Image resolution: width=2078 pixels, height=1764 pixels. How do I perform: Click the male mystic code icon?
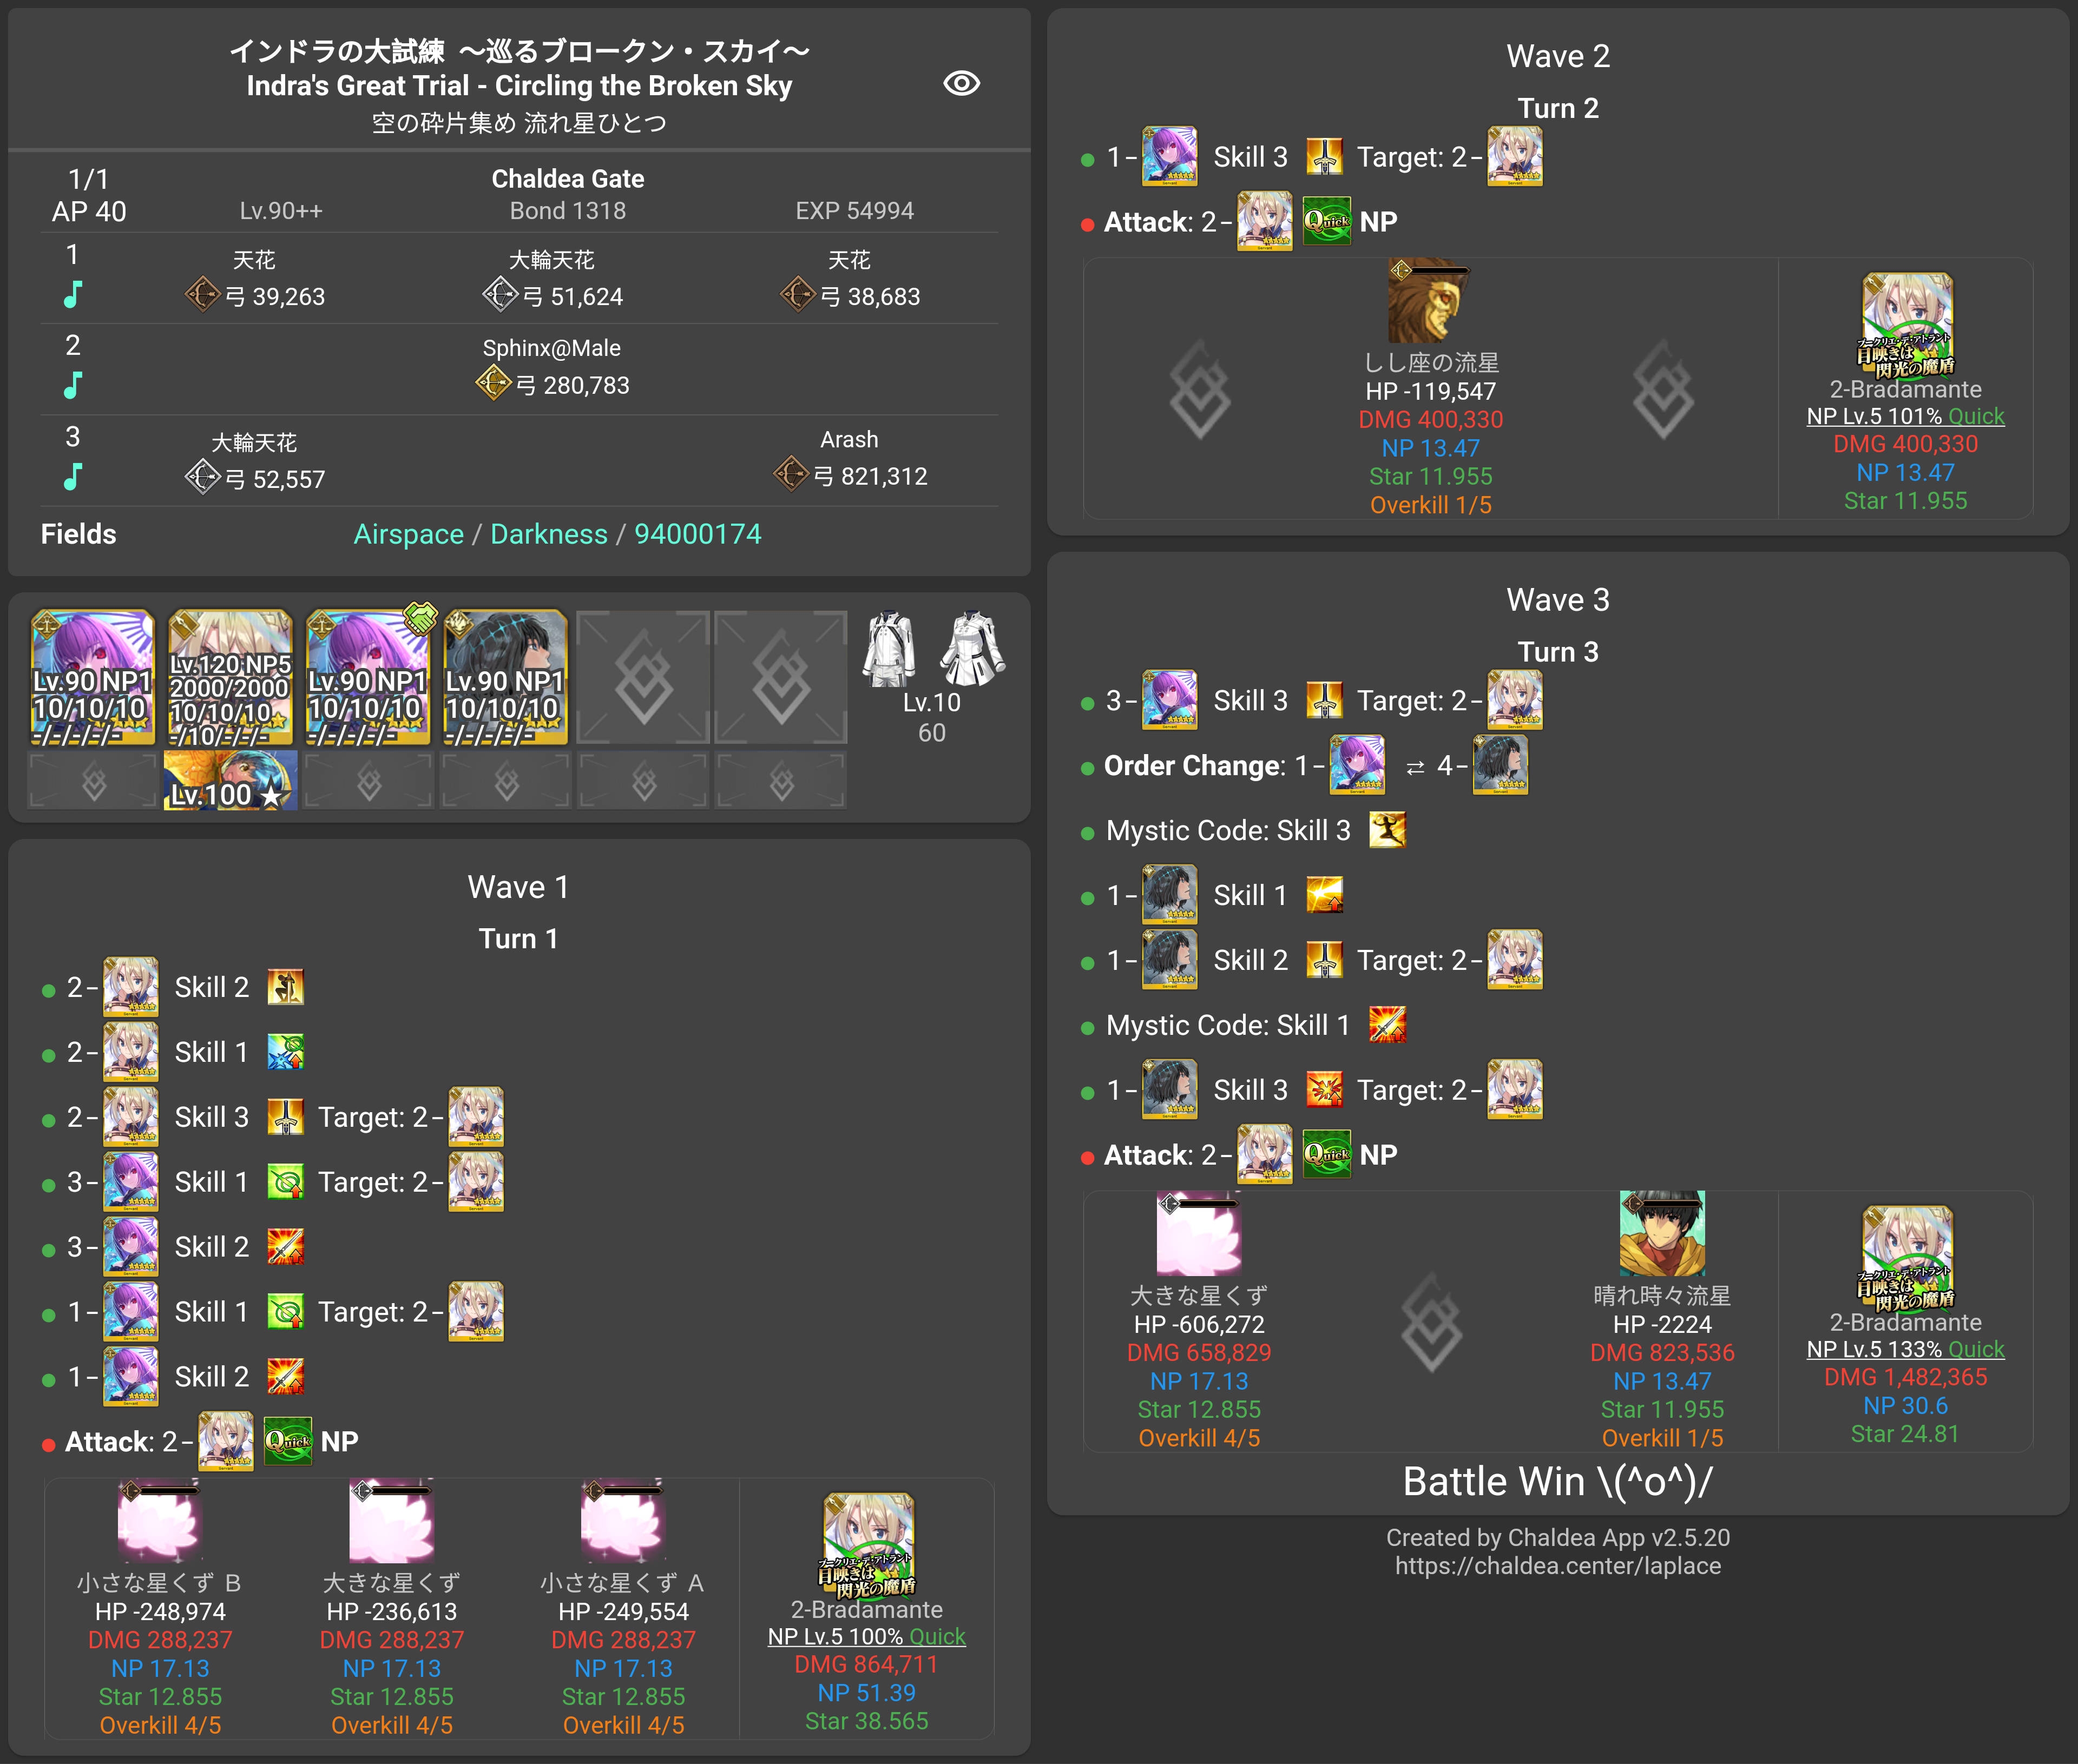(x=890, y=648)
